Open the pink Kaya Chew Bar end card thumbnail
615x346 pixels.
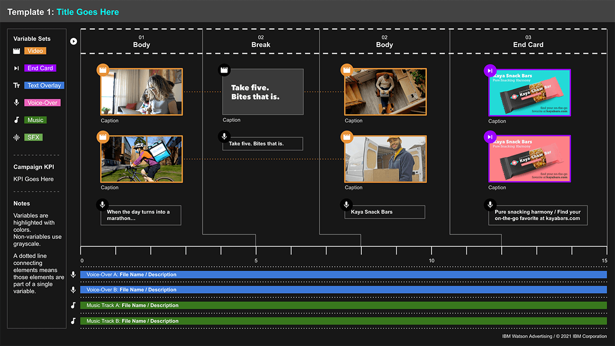pyautogui.click(x=530, y=160)
